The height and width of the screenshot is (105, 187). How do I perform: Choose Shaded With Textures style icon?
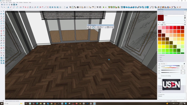tap(14, 5)
